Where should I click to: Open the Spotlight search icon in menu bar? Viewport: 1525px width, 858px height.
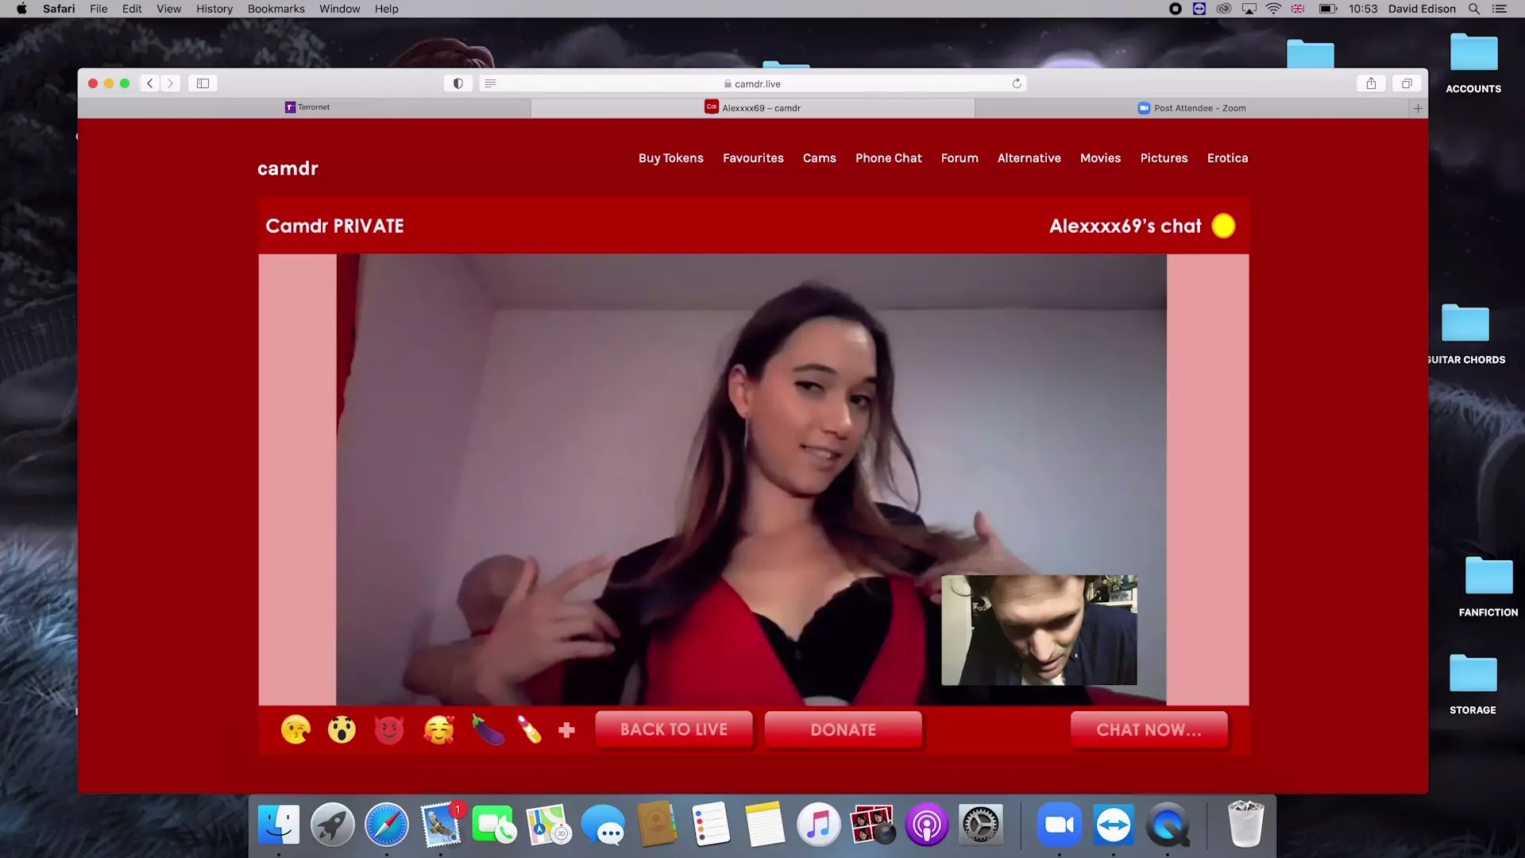click(1474, 9)
